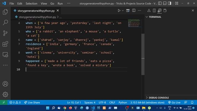The width and height of the screenshot is (197, 111).
Task: Toggle Primary Side Bar layout
Action: pyautogui.click(x=160, y=3)
